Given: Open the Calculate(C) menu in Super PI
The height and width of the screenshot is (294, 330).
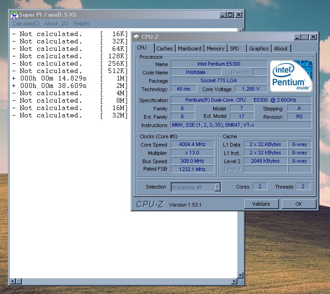Looking at the screenshot, I should (x=26, y=24).
